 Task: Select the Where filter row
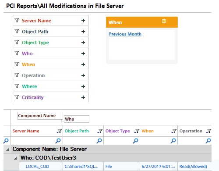coord(50,86)
